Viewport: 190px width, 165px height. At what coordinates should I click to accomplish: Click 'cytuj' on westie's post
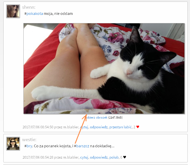point(84,157)
